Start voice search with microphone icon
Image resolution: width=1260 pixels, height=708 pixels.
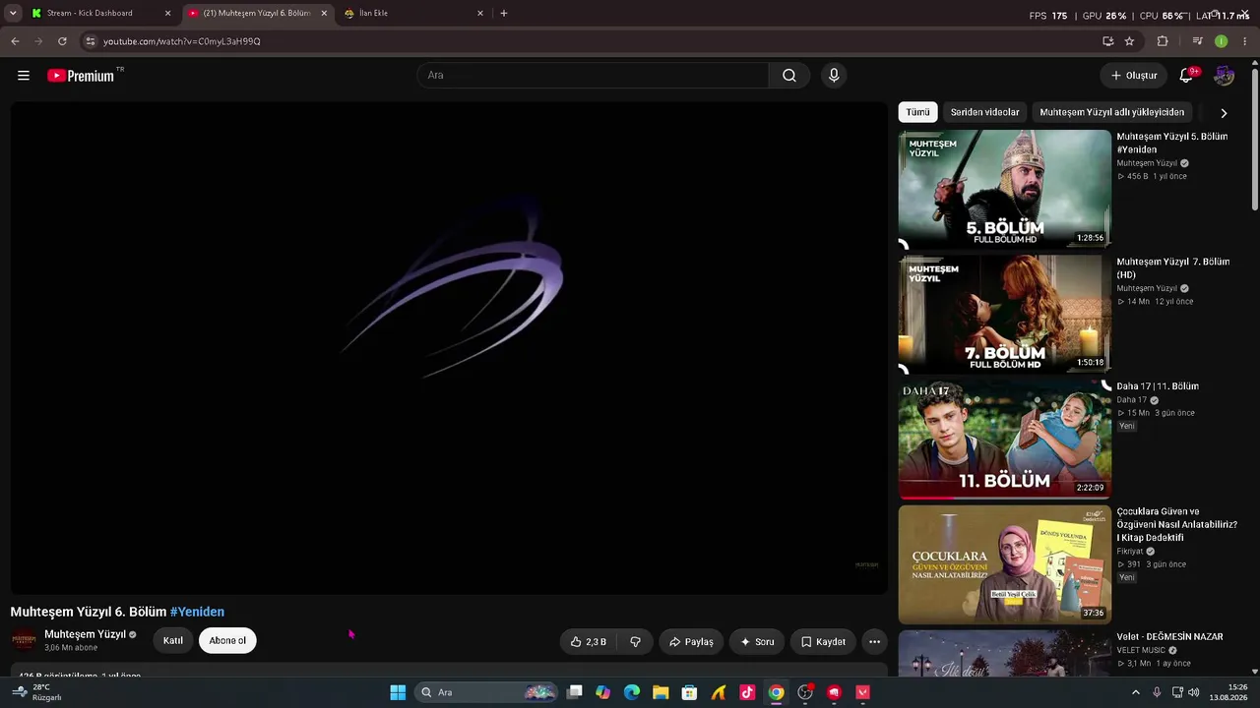coord(834,76)
